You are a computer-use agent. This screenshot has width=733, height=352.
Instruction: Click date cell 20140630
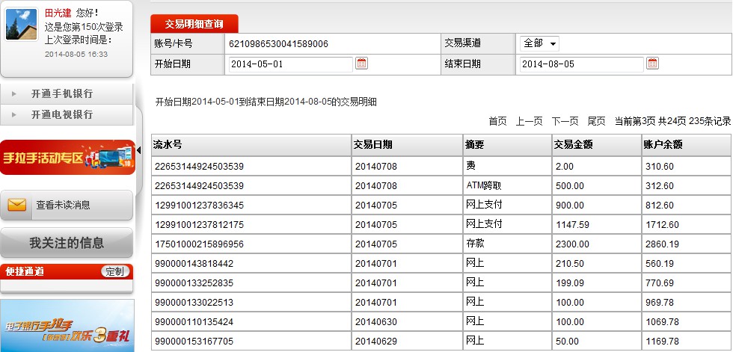(407, 322)
